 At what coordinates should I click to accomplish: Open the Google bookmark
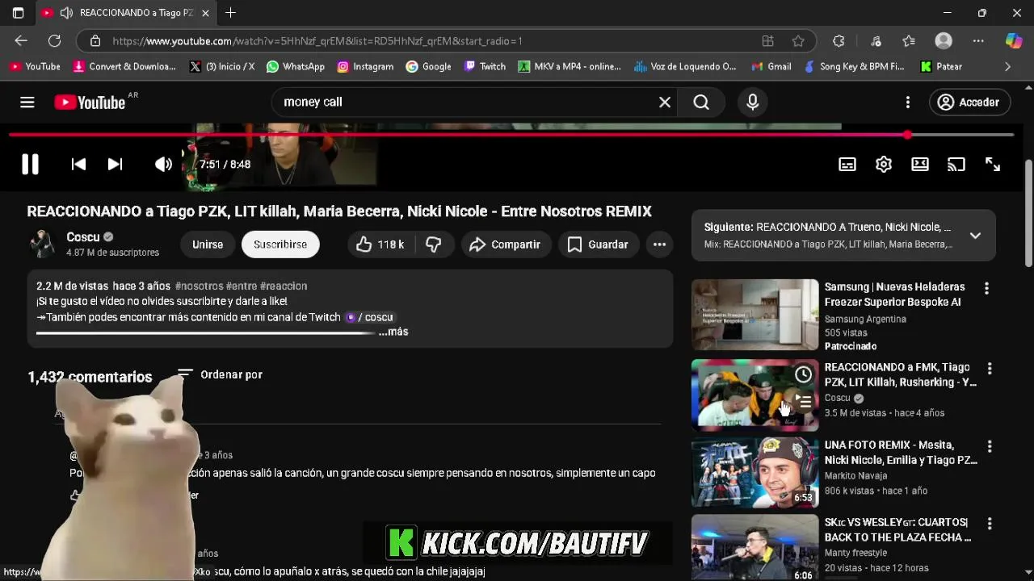[429, 66]
